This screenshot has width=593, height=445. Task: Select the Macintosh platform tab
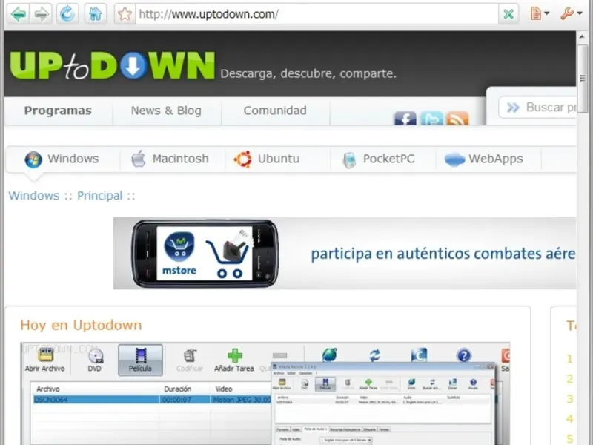click(x=172, y=159)
